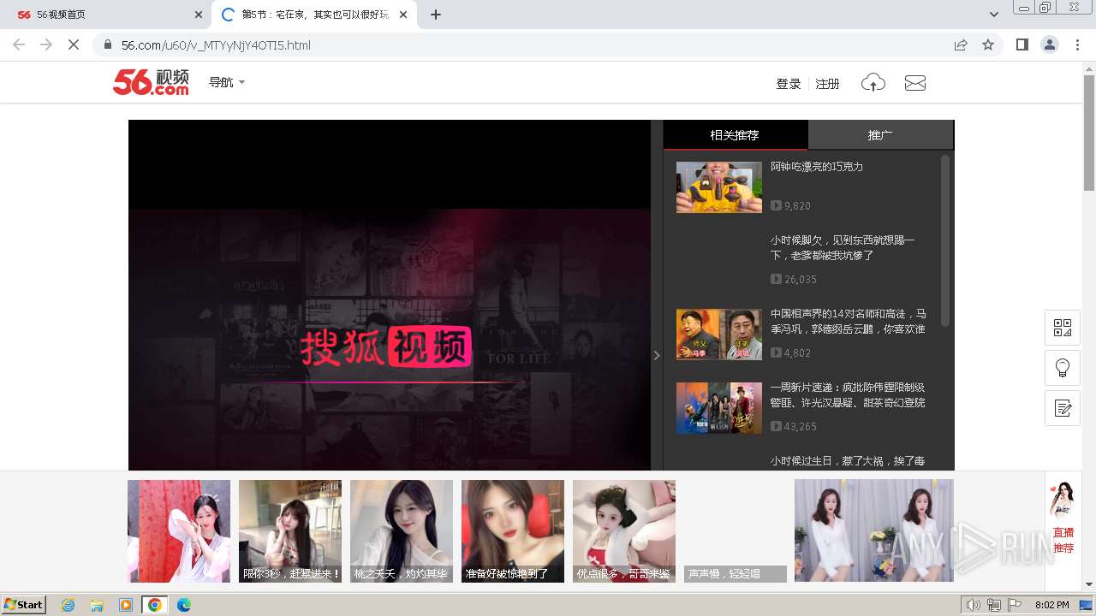Click the video player area

tap(390, 295)
